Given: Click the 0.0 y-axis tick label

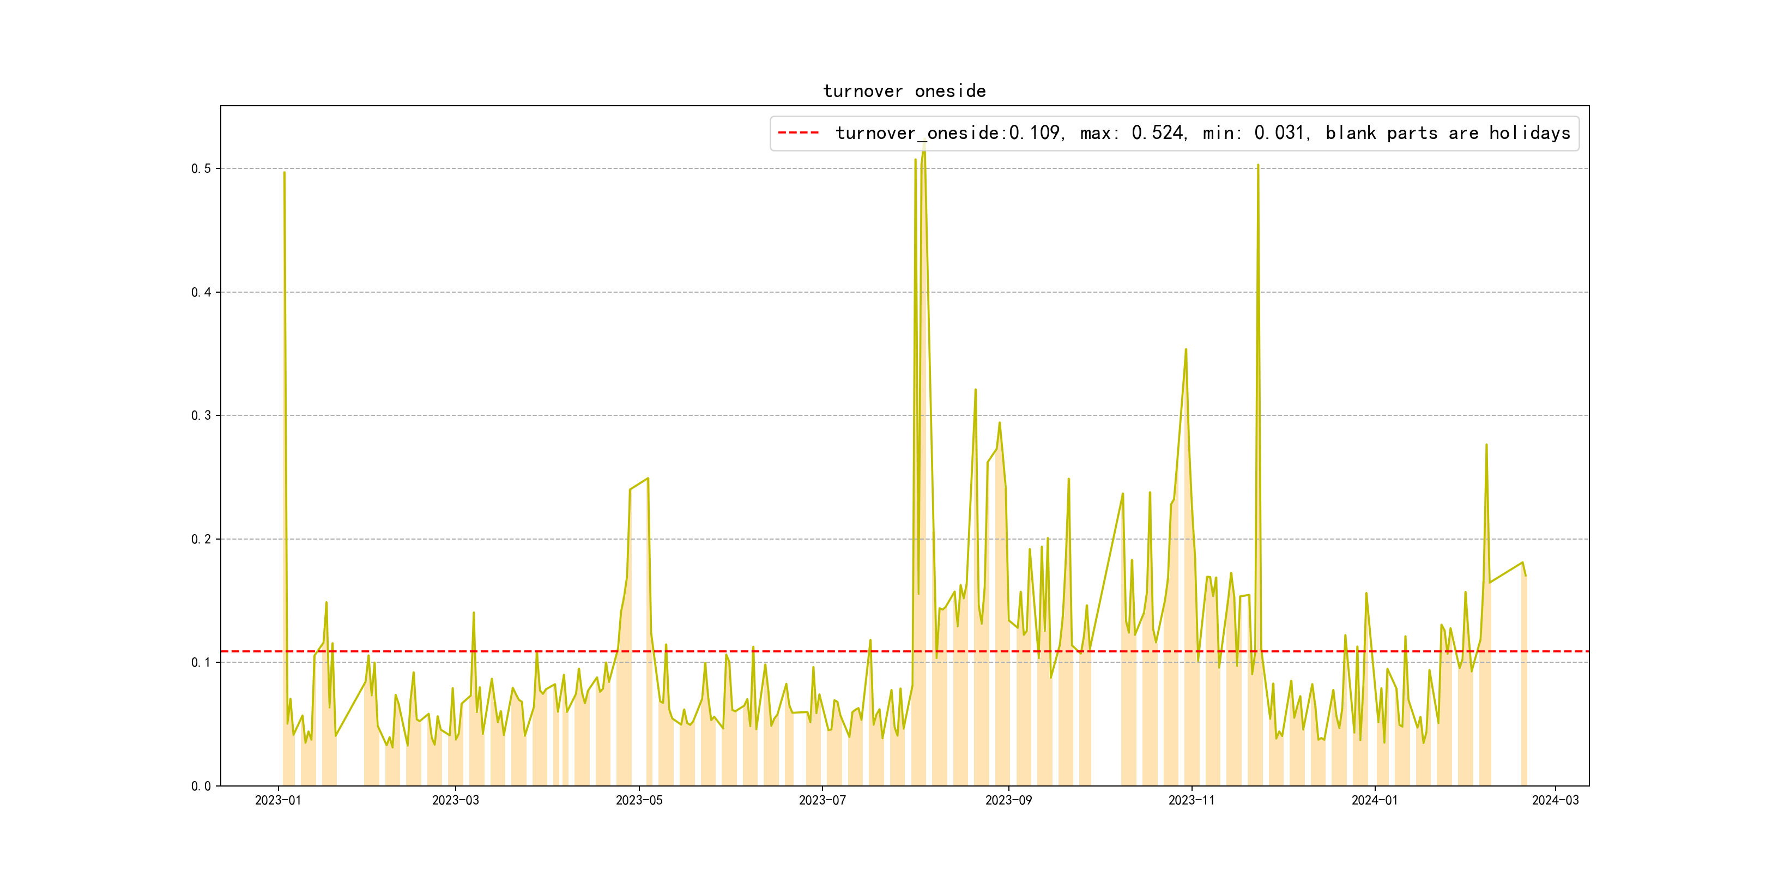Looking at the screenshot, I should point(201,785).
